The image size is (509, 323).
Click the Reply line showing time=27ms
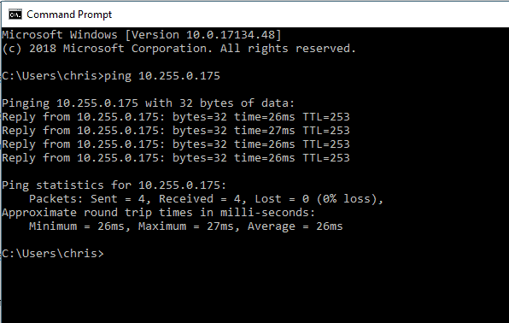click(x=176, y=131)
